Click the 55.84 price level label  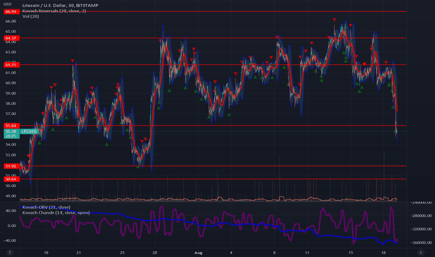click(11, 126)
